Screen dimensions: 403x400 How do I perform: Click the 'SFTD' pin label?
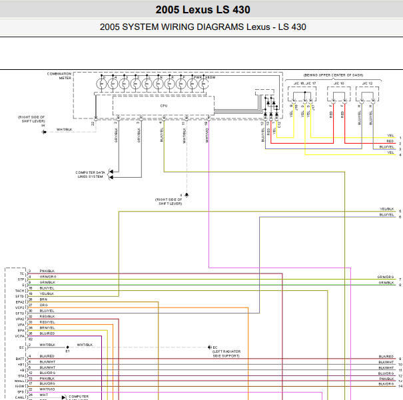(19, 296)
